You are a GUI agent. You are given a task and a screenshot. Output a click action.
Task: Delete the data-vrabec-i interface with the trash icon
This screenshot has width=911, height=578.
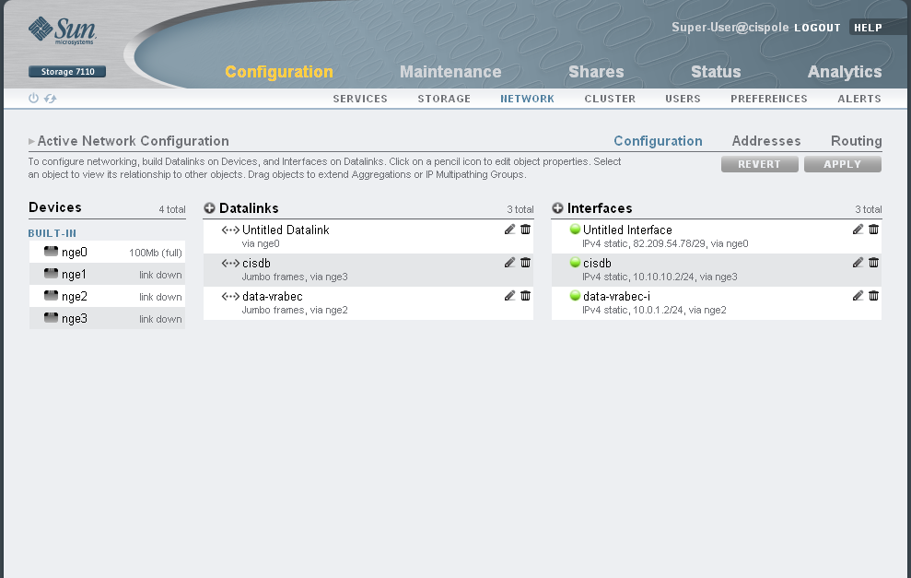coord(873,295)
